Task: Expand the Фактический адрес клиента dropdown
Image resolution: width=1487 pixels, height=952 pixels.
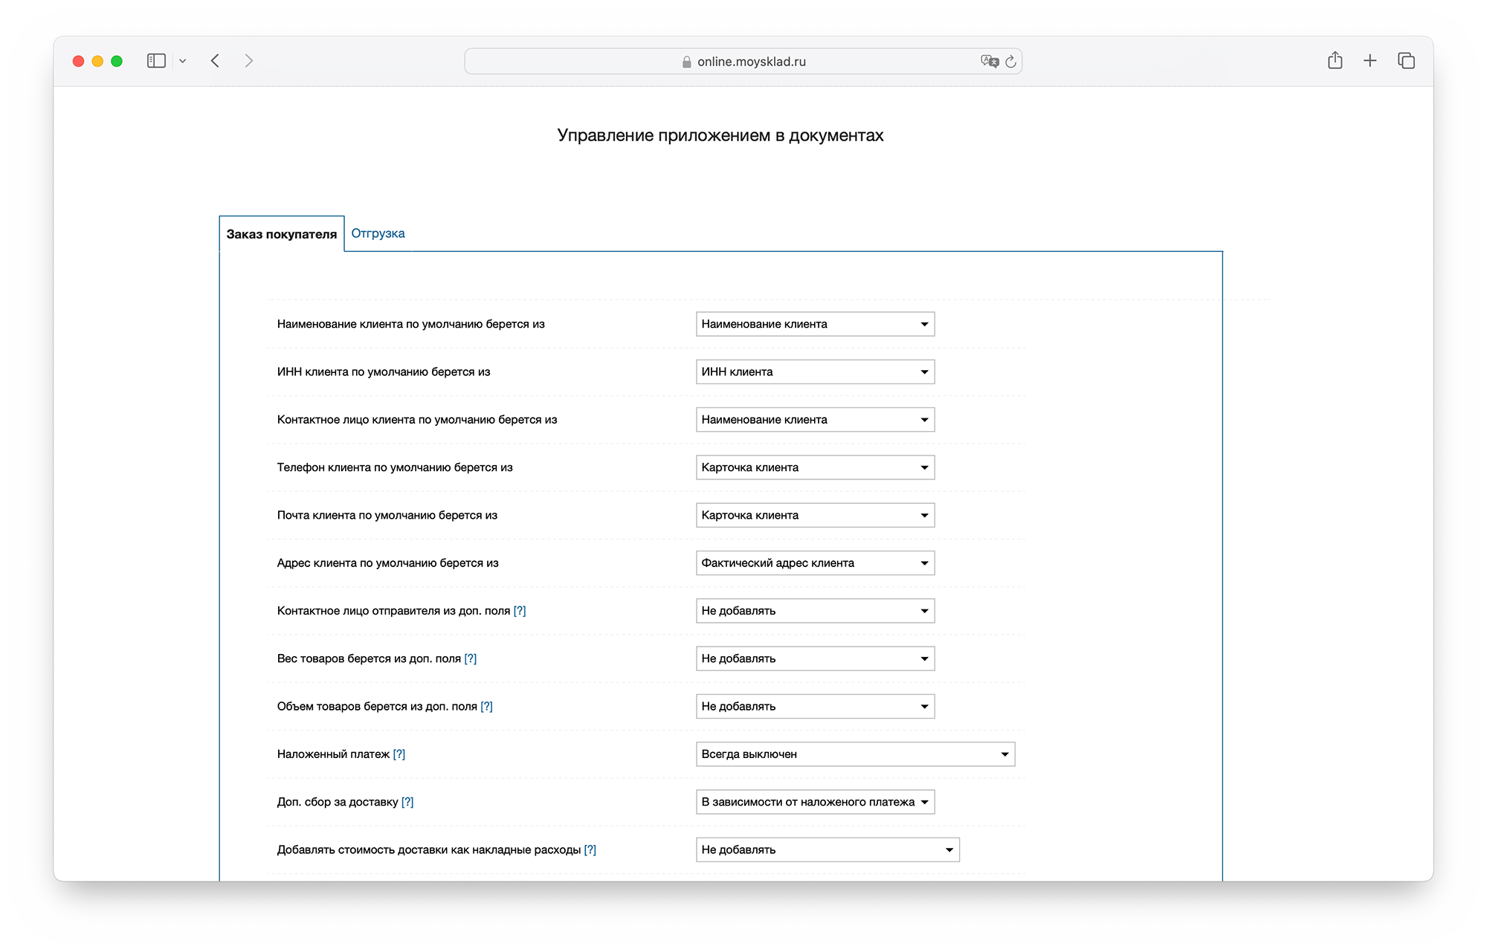Action: click(814, 563)
